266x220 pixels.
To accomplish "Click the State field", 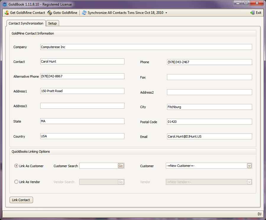I will point(82,121).
